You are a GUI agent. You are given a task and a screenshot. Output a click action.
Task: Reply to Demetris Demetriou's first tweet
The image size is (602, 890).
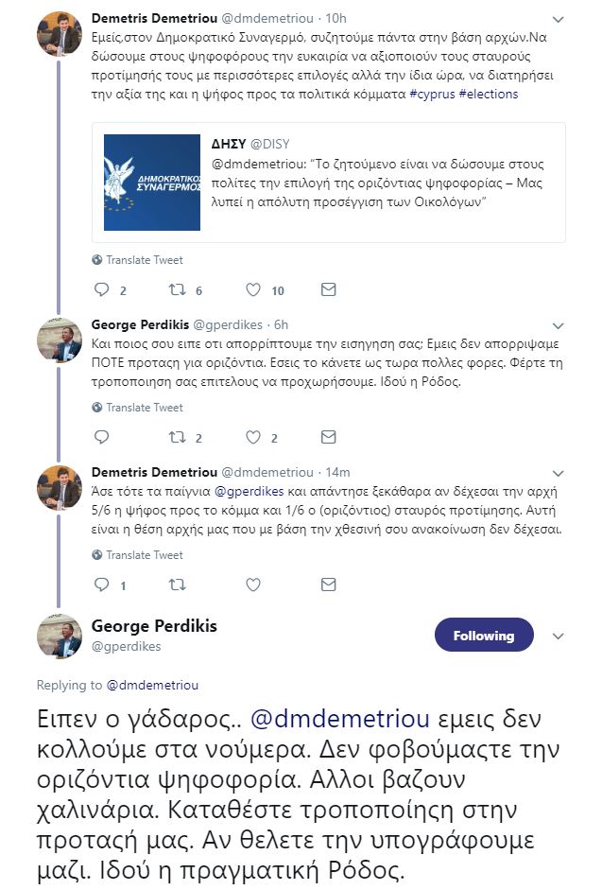click(x=103, y=290)
